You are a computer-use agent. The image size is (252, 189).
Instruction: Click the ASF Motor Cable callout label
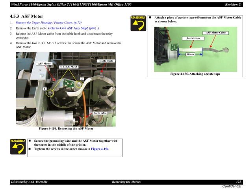click(x=216, y=33)
